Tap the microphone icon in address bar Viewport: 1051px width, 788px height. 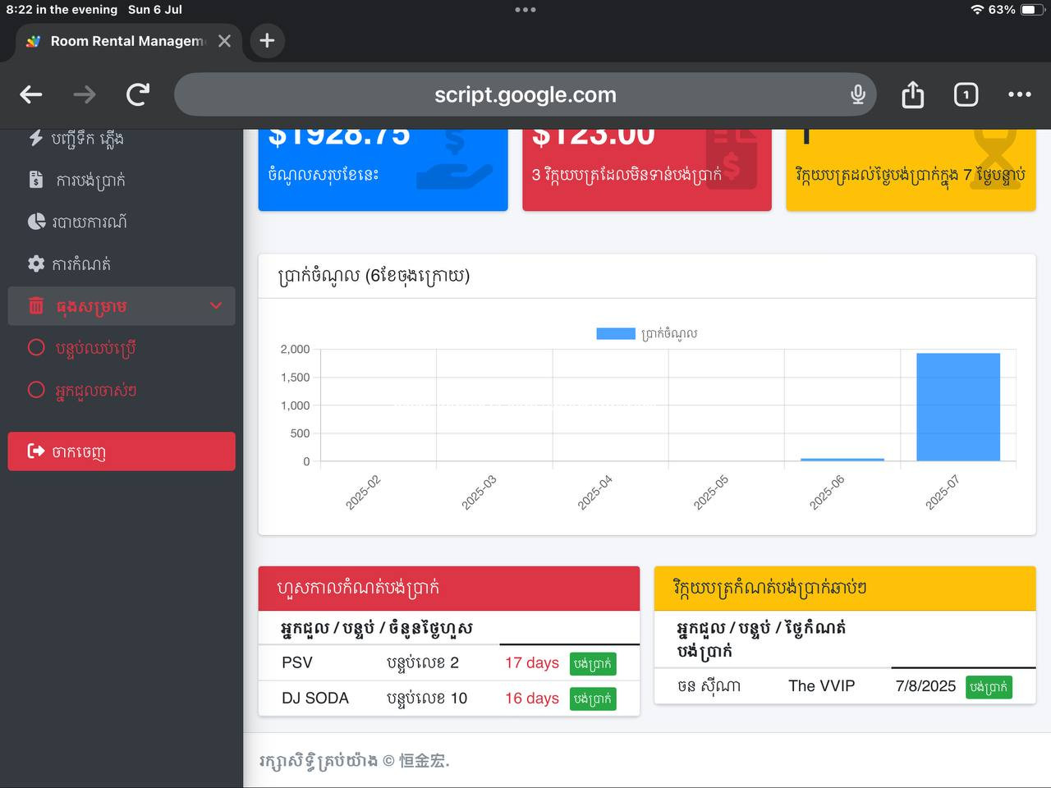click(858, 95)
